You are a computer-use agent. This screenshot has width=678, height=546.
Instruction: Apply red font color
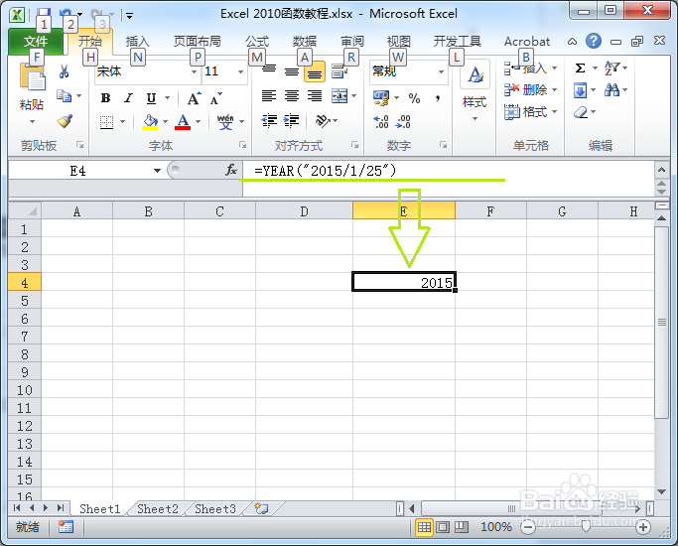click(x=183, y=122)
